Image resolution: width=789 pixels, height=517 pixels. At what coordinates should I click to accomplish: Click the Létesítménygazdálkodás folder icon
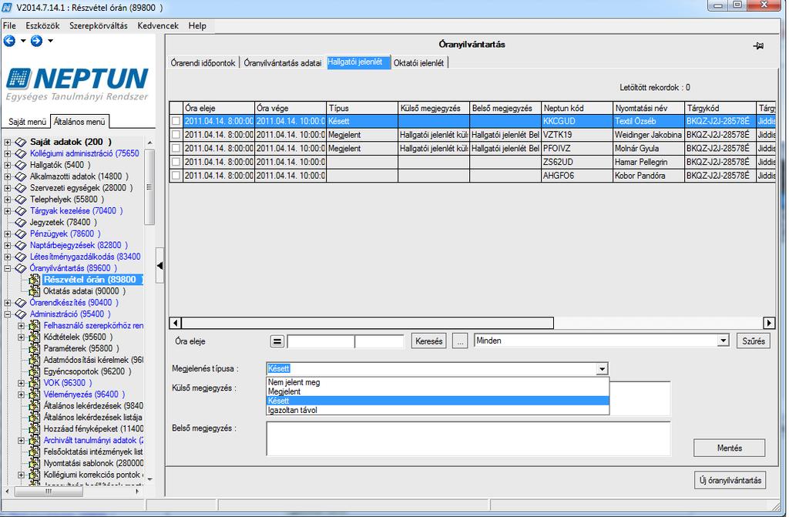click(x=21, y=257)
